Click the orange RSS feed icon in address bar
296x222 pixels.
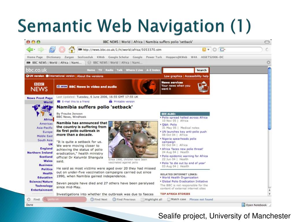[x=204, y=50]
